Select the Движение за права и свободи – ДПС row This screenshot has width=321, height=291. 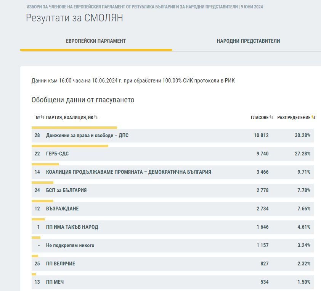[173, 135]
